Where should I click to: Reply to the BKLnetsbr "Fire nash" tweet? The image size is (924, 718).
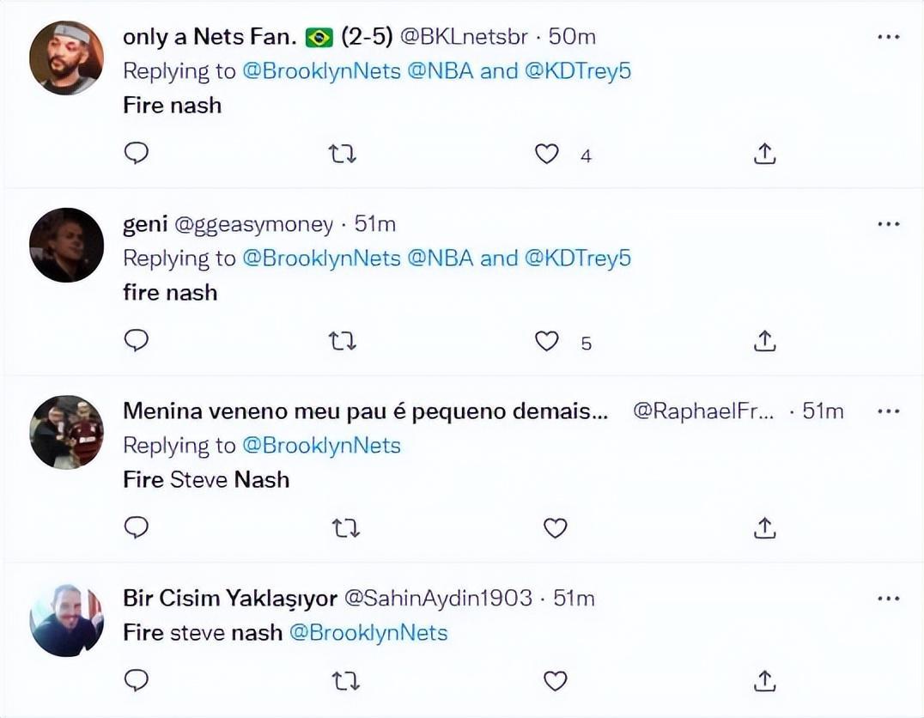(137, 154)
